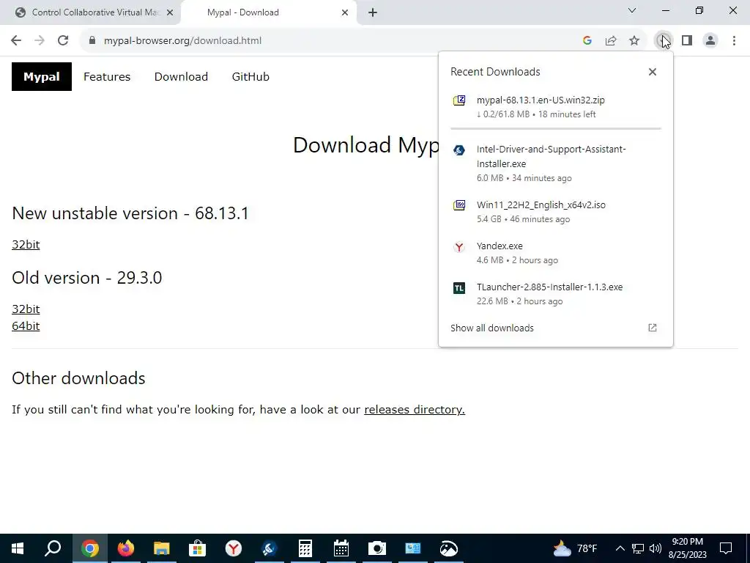Viewport: 750px width, 563px height.
Task: Click Show all downloads
Action: 491,328
